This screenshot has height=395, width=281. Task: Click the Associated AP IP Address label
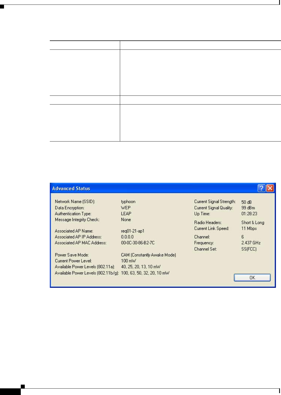point(78,237)
